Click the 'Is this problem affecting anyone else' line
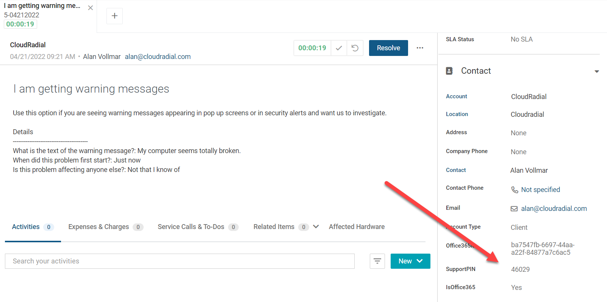Screen dimensions: 607x302 96,170
